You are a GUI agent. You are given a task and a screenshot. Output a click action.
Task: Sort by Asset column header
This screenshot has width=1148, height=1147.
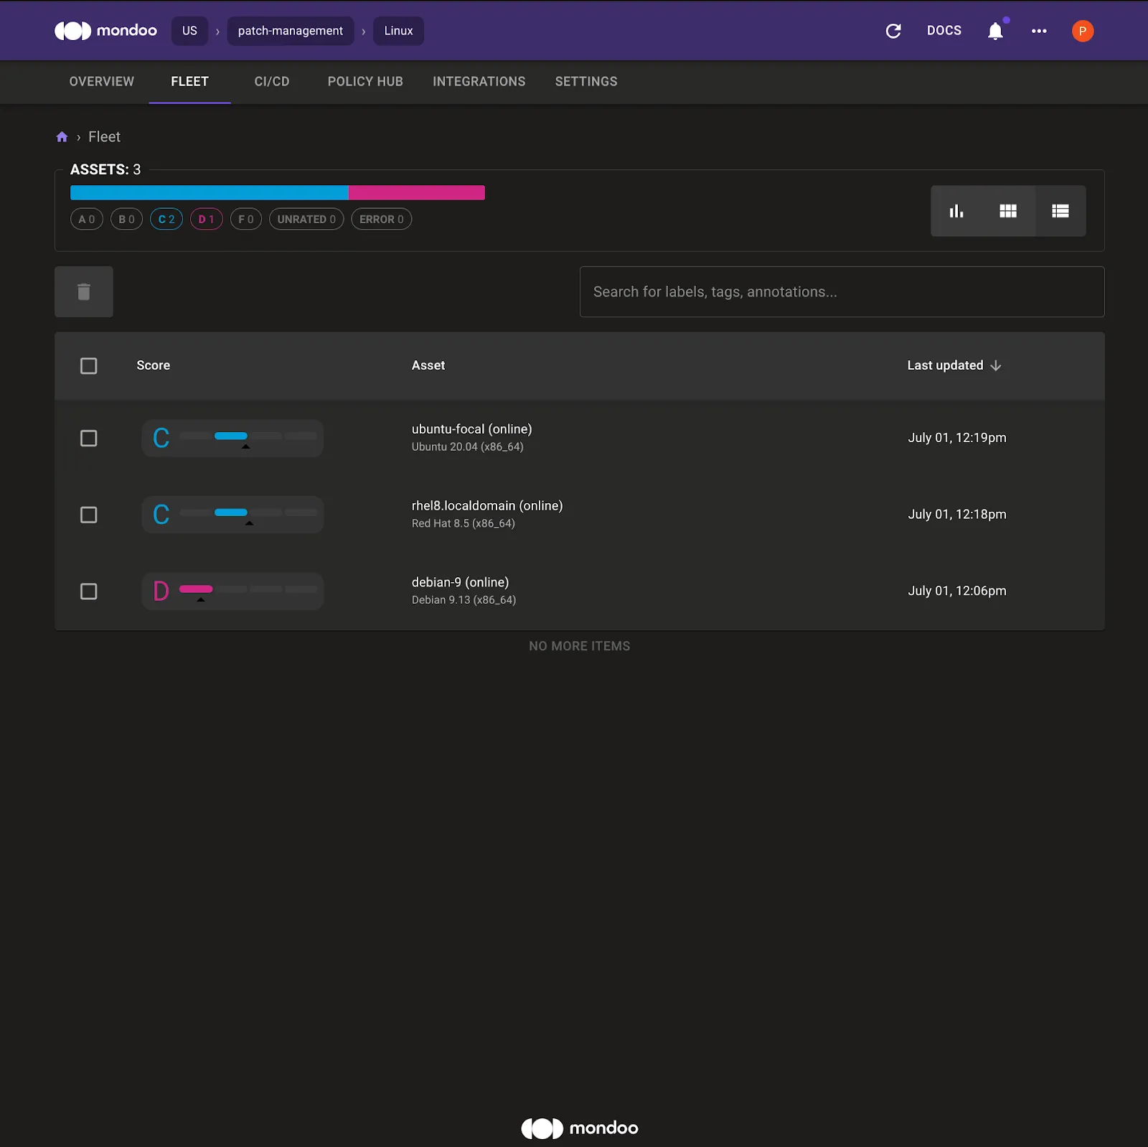(x=428, y=365)
